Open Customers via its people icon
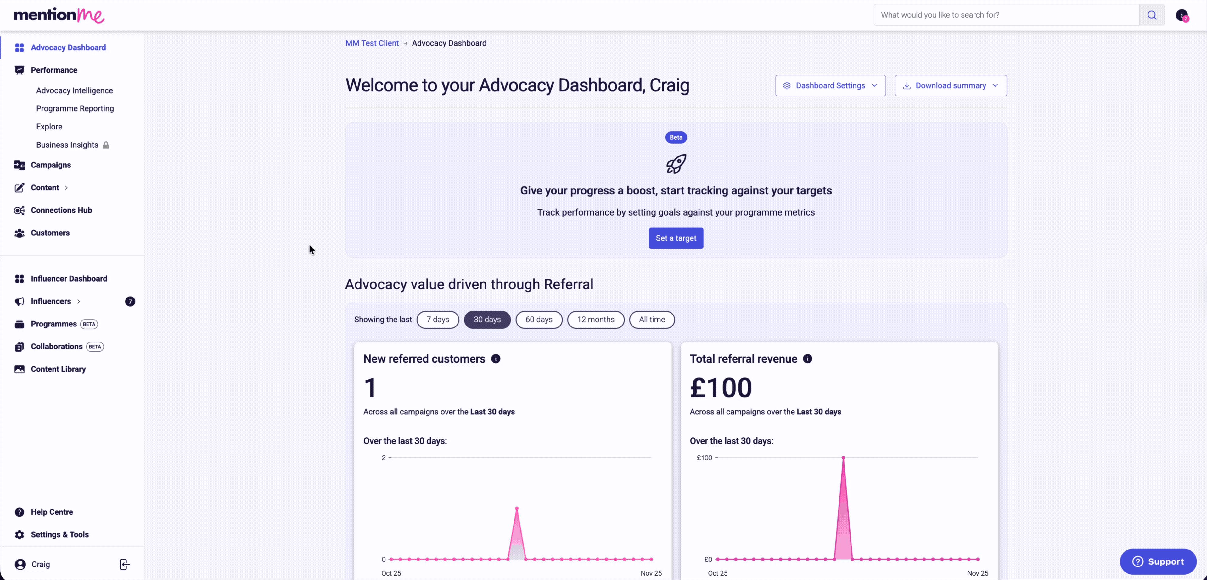 coord(20,233)
